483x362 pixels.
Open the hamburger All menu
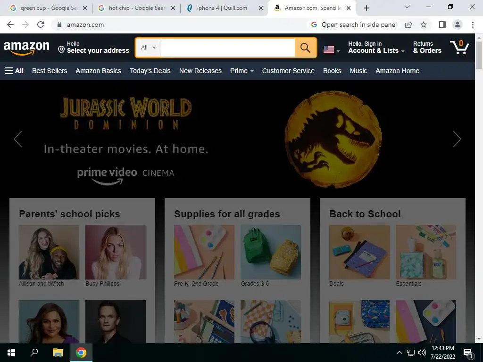[x=14, y=71]
